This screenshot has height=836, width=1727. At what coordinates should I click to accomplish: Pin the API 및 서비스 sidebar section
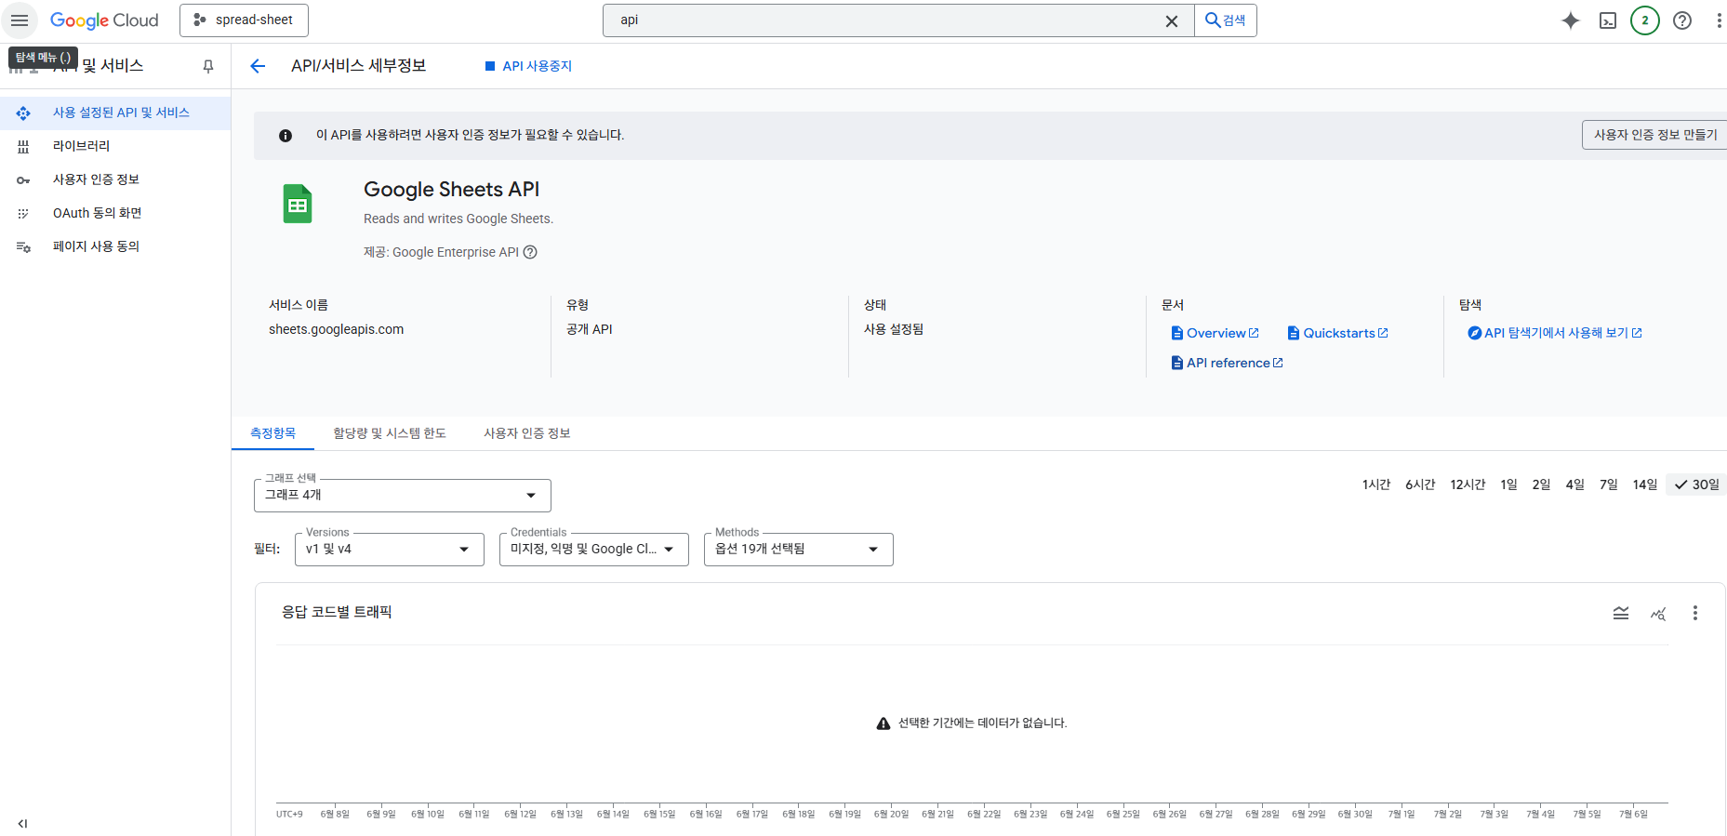tap(208, 66)
